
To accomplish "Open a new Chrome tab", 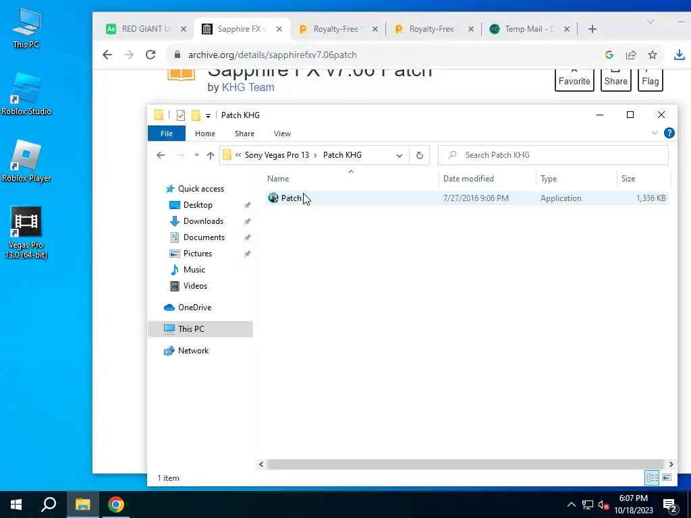I will click(x=592, y=29).
